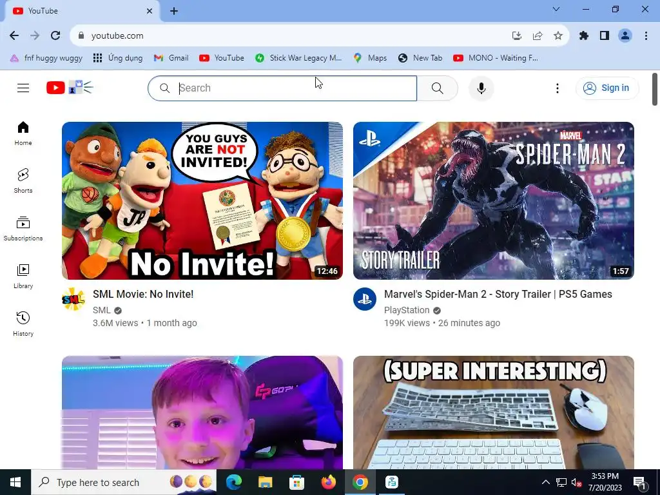The image size is (660, 495).
Task: Play the SML No Invite thumbnail
Action: click(x=202, y=201)
